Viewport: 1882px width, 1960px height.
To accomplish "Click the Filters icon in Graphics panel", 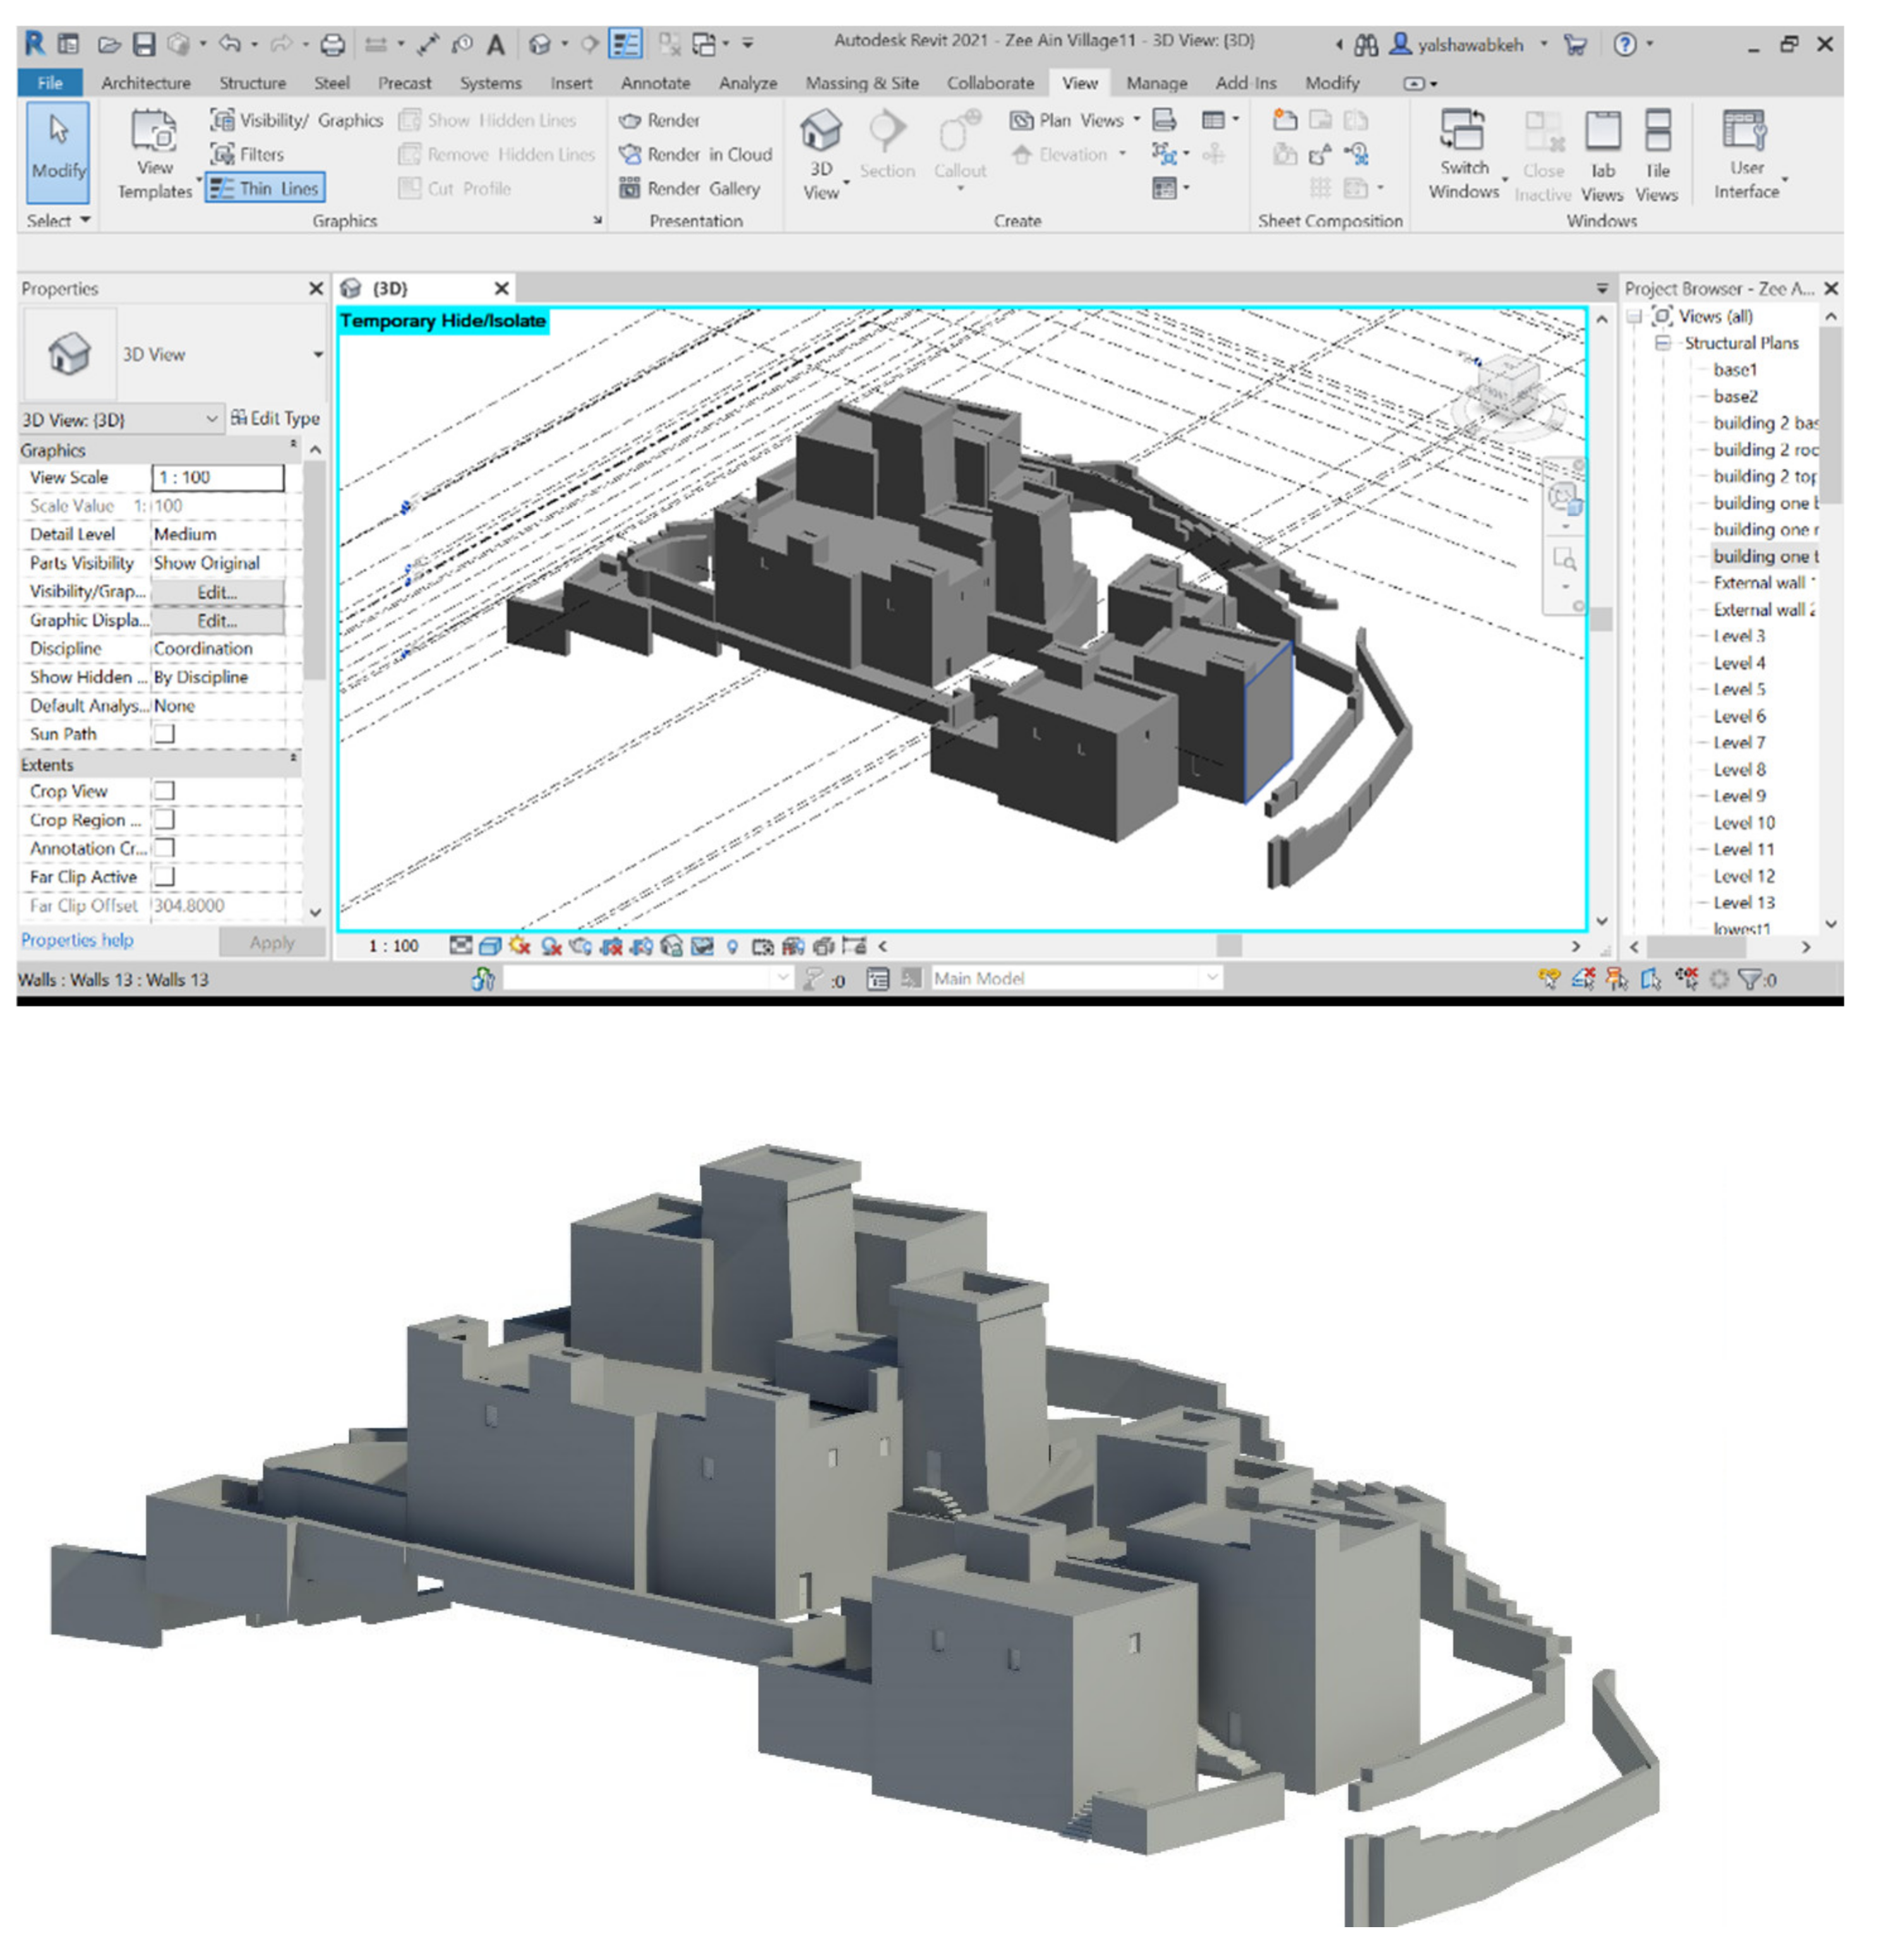I will [x=222, y=154].
